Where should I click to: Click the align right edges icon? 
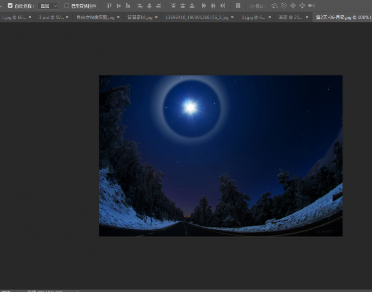tap(159, 6)
